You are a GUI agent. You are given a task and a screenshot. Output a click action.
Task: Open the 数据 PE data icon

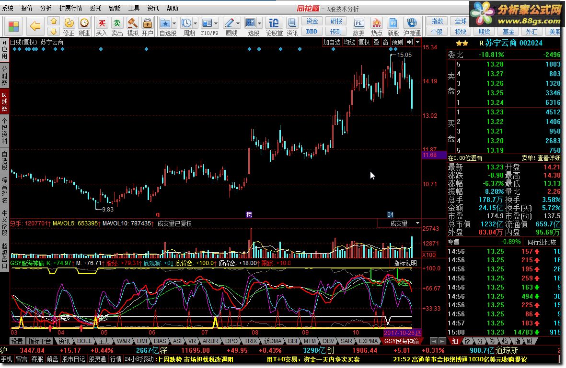[358, 23]
